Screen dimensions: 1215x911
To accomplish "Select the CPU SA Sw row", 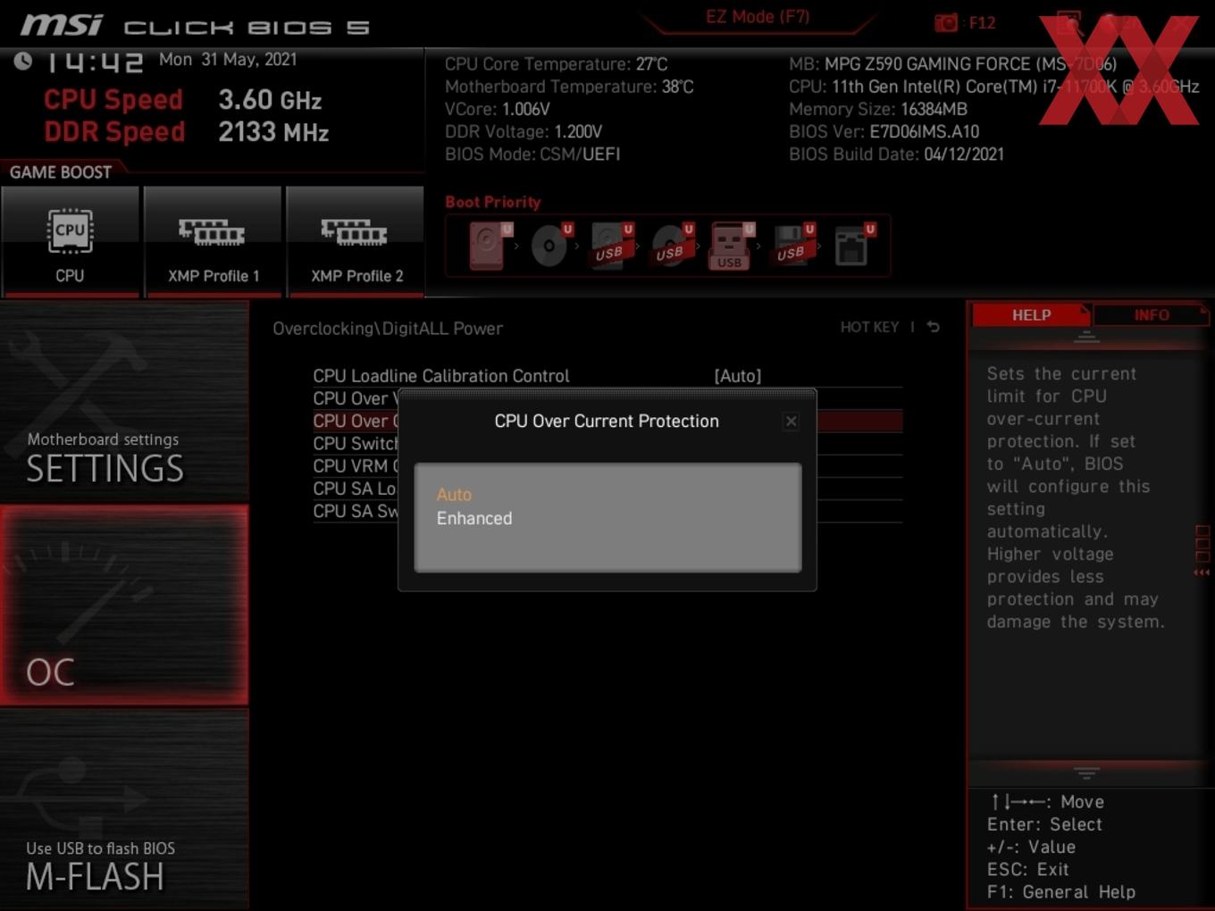I will [355, 511].
